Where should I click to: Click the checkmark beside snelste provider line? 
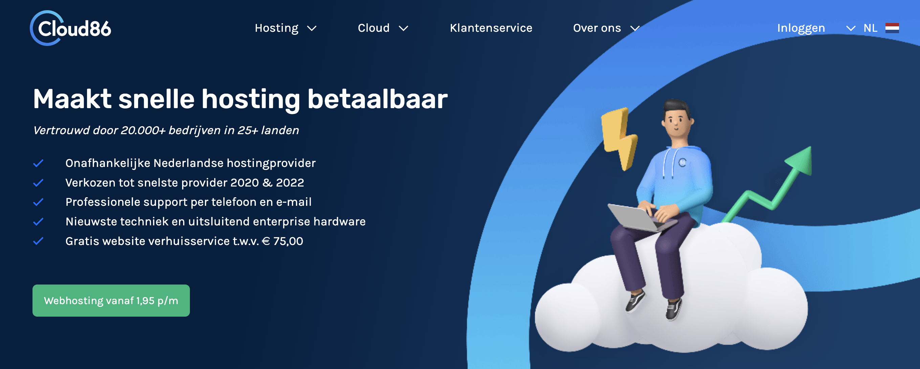(38, 183)
